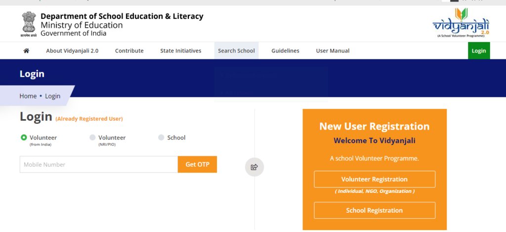Open State Initiatives menu item
The image size is (506, 232).
(181, 51)
